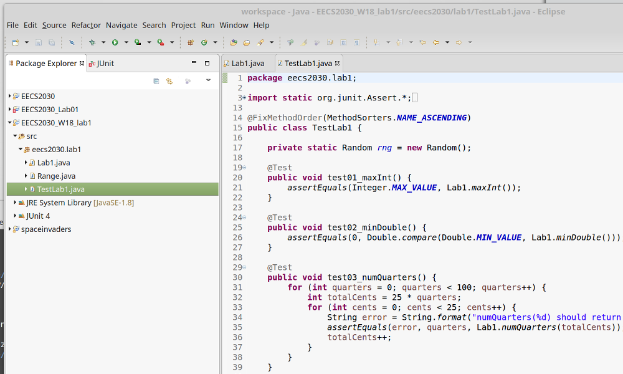Maximize the Package Explorer panel
623x374 pixels.
(207, 63)
